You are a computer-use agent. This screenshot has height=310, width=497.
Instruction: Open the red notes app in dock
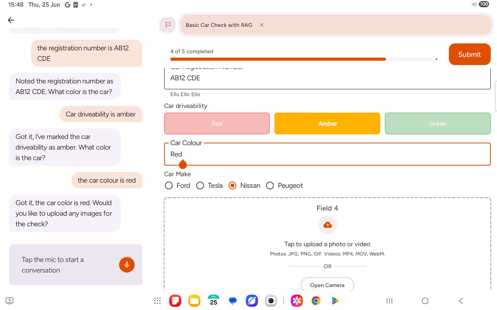[175, 301]
